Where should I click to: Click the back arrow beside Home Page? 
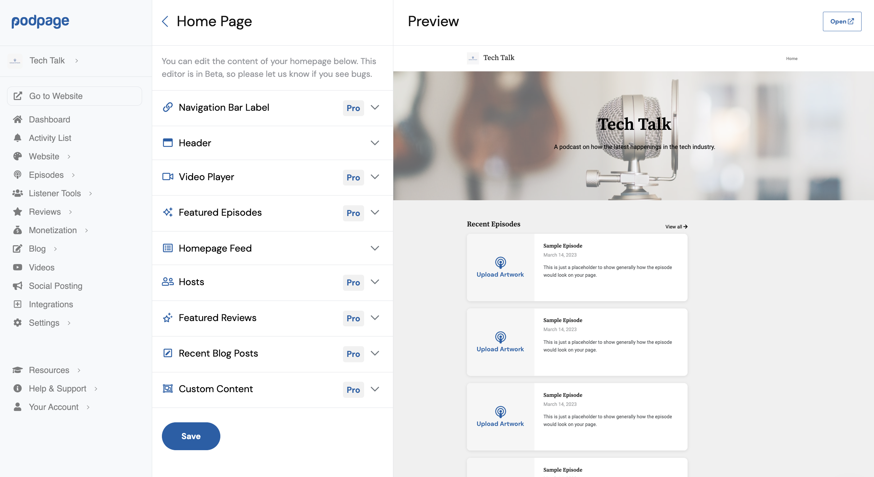tap(165, 22)
